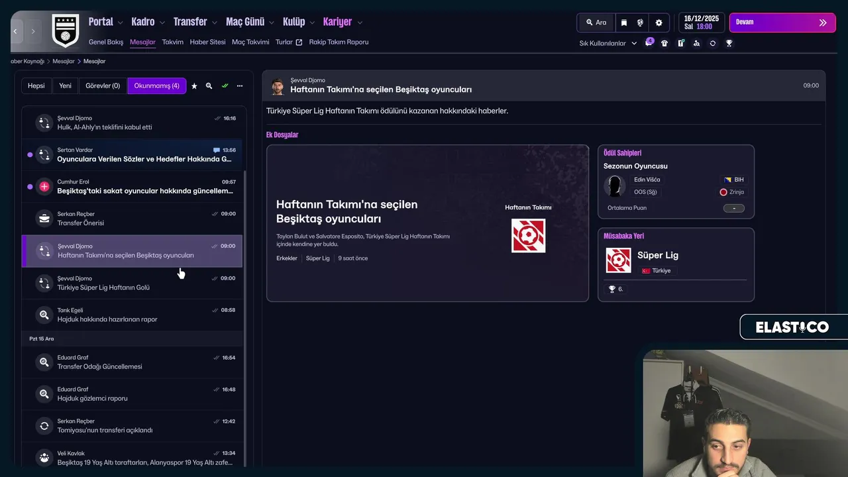Open the shirt kit shortcut icon
The height and width of the screenshot is (477, 848).
664,43
